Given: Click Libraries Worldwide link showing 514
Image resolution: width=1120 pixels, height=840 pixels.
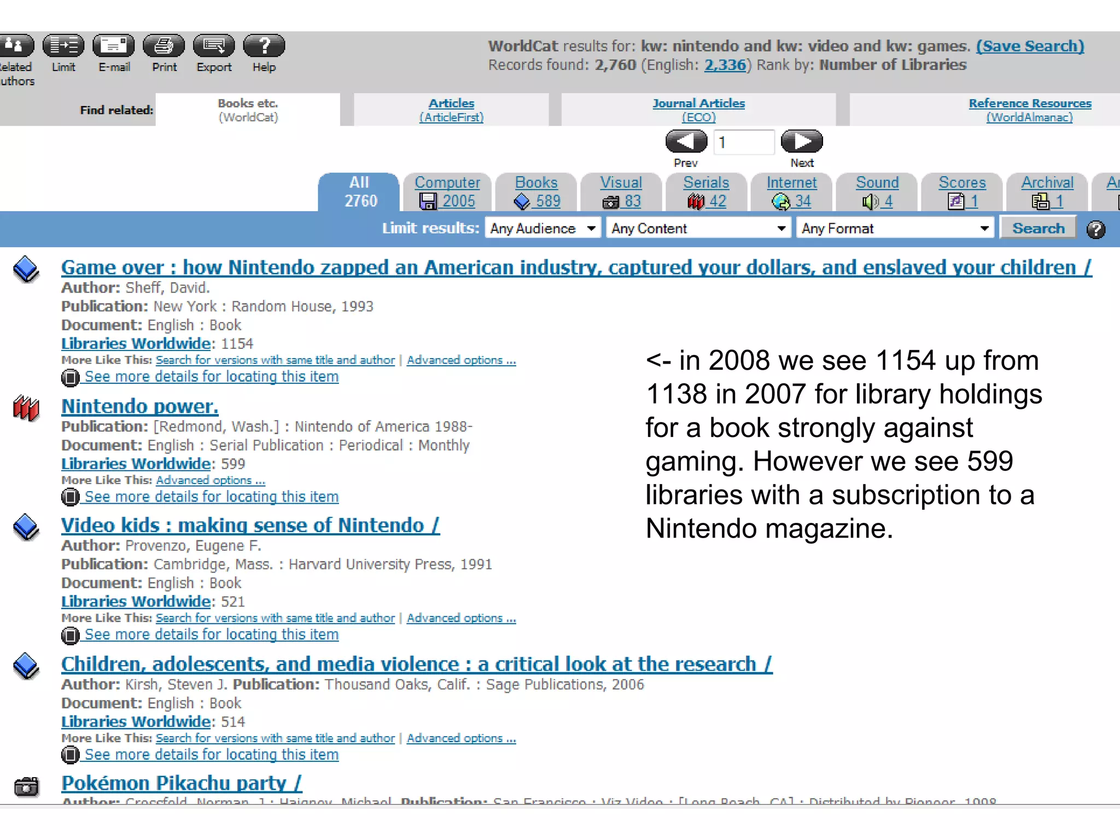Looking at the screenshot, I should (136, 722).
